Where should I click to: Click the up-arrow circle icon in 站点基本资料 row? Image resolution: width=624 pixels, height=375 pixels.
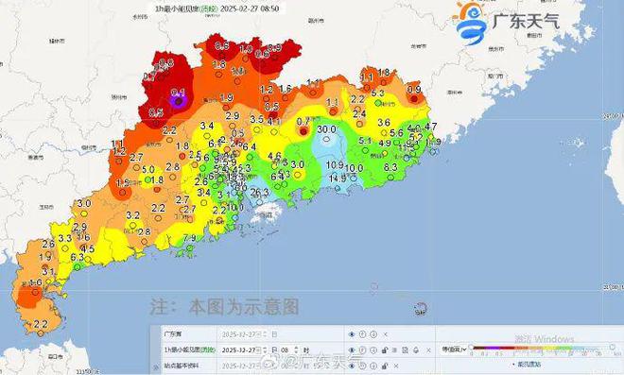[x=362, y=366]
